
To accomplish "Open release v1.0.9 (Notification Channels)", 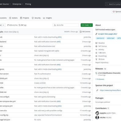I will pos(109,73).
